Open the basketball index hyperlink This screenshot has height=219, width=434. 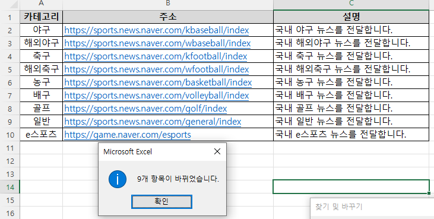(x=158, y=82)
